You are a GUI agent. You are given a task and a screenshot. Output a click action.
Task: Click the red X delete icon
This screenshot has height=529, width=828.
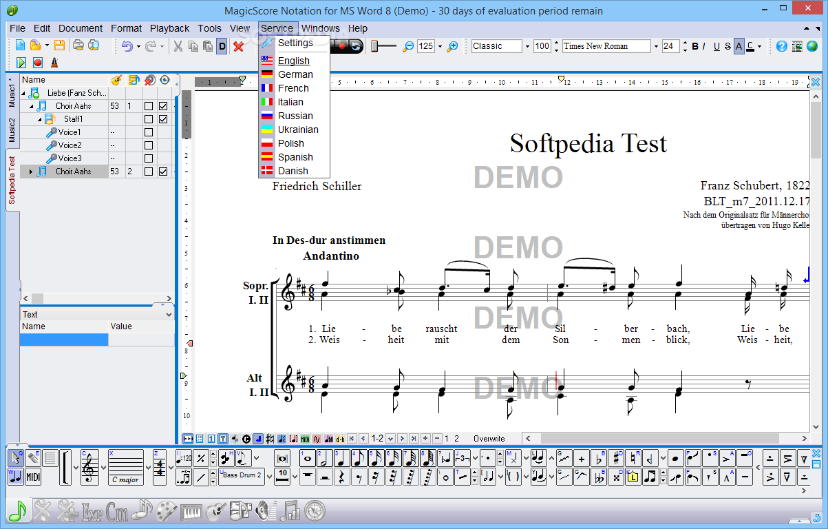[x=238, y=46]
